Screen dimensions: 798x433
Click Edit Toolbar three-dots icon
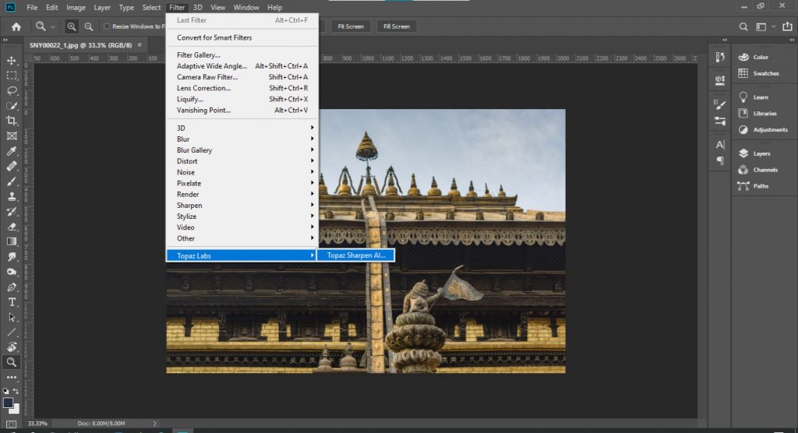pos(12,378)
